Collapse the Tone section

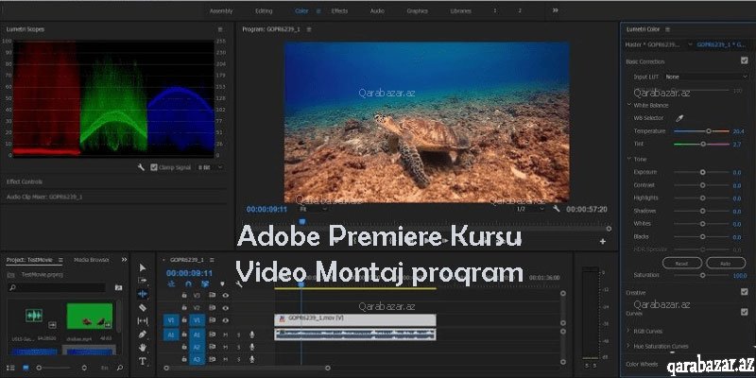click(629, 159)
